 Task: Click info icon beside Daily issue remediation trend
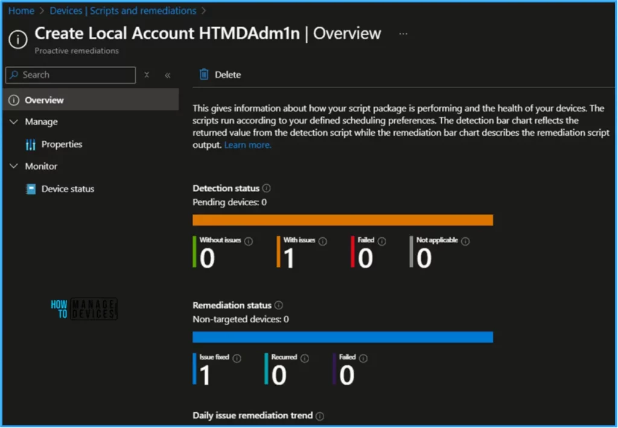pos(320,416)
